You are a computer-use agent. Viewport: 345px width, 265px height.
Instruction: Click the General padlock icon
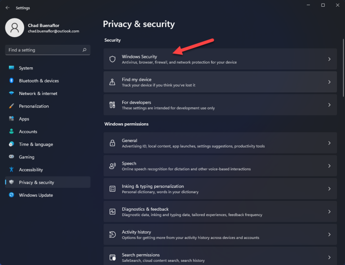(112, 143)
